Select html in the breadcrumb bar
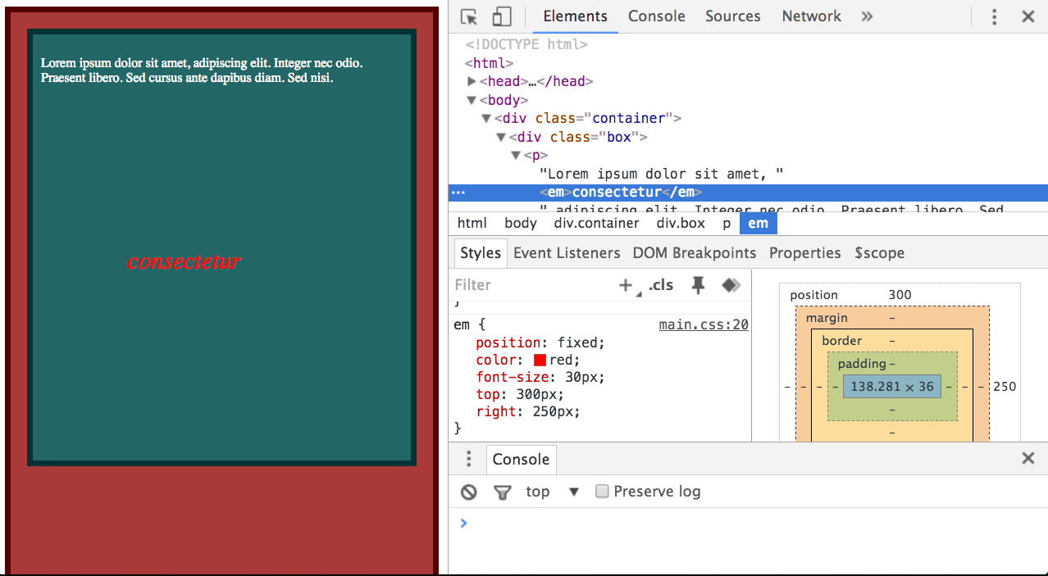Screen dimensions: 1048x576 click(x=472, y=223)
